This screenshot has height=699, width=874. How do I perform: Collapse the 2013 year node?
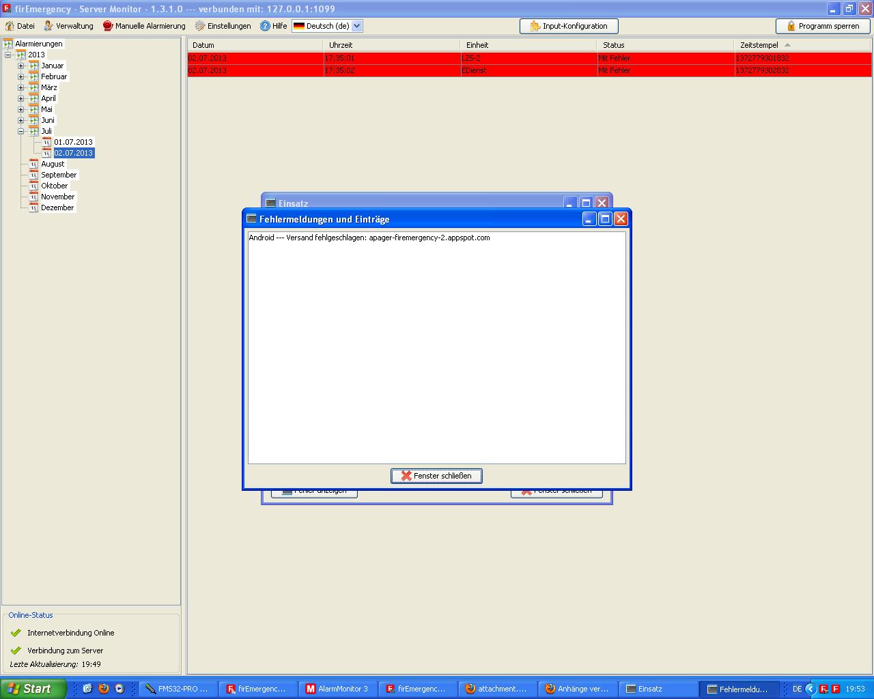8,55
